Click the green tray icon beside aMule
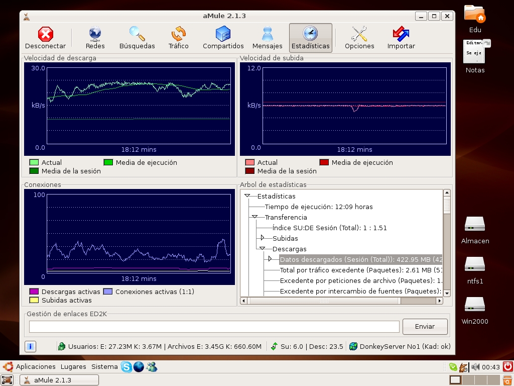 (x=453, y=367)
